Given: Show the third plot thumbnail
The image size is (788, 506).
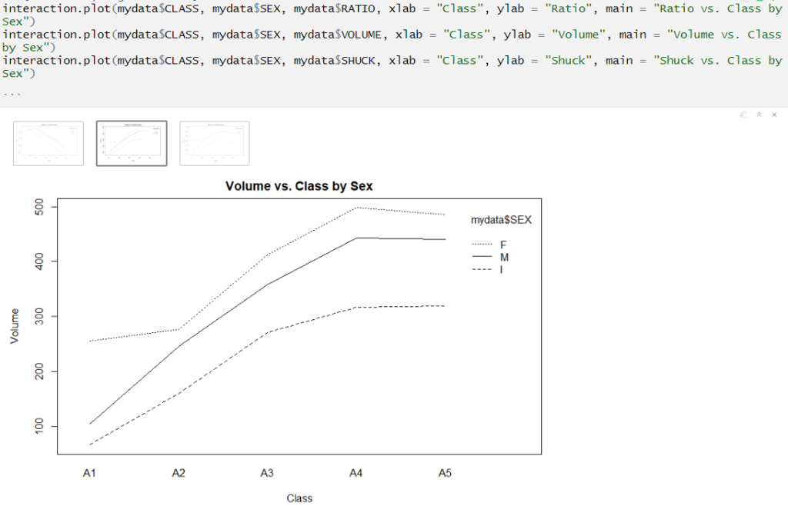Looking at the screenshot, I should [x=214, y=143].
